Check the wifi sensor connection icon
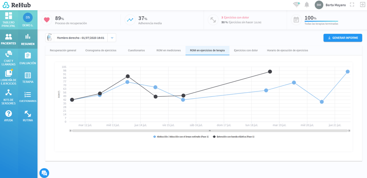The height and width of the screenshot is (178, 367). point(296,4)
